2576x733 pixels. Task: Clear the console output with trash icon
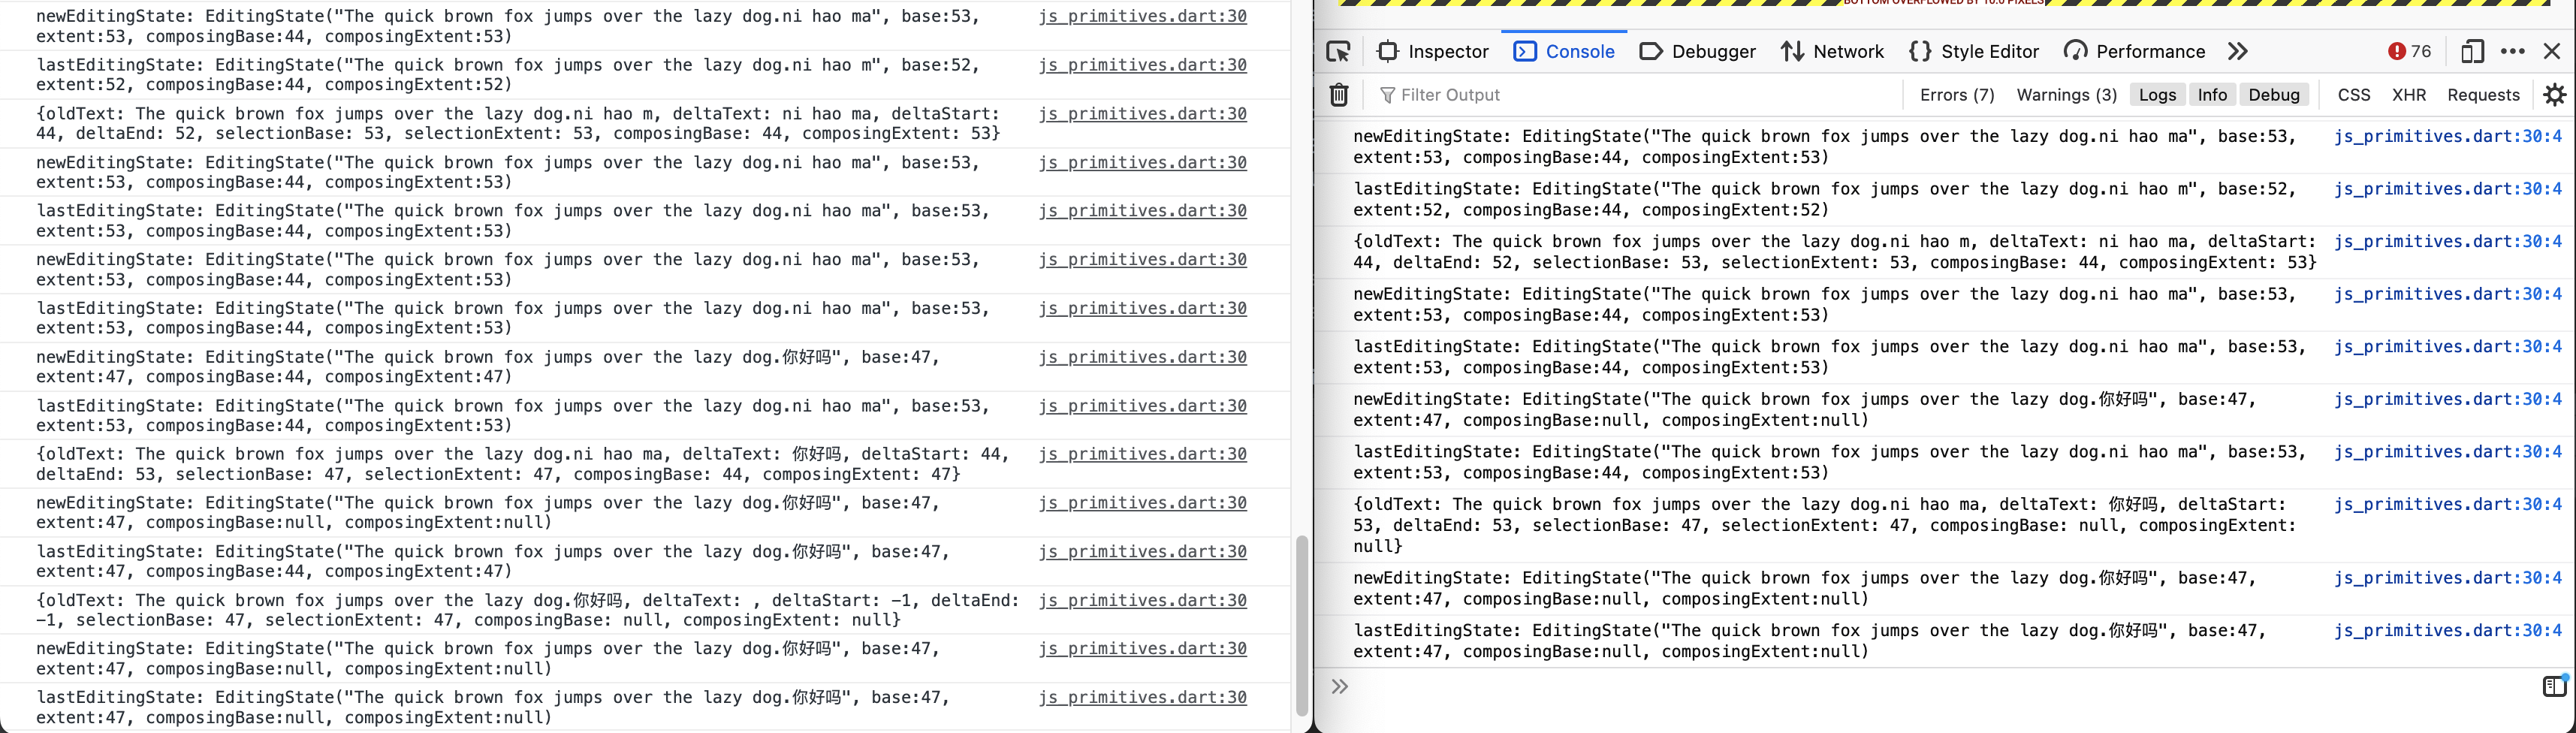pos(1338,94)
